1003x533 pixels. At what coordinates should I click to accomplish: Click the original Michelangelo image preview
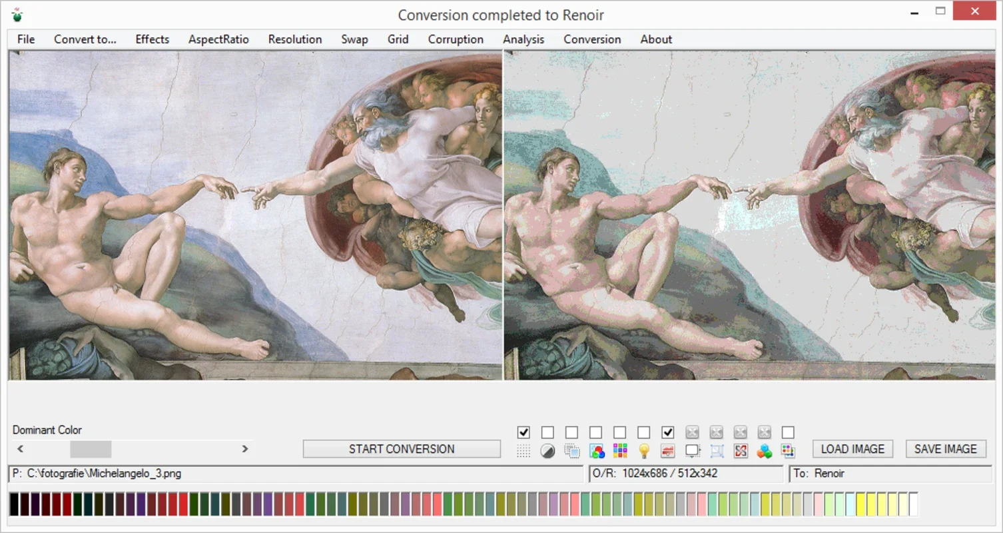pos(255,215)
